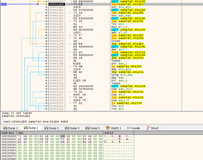Click instruction 'jae sample2.40120C'
The height and width of the screenshot is (160, 203).
[127, 21]
